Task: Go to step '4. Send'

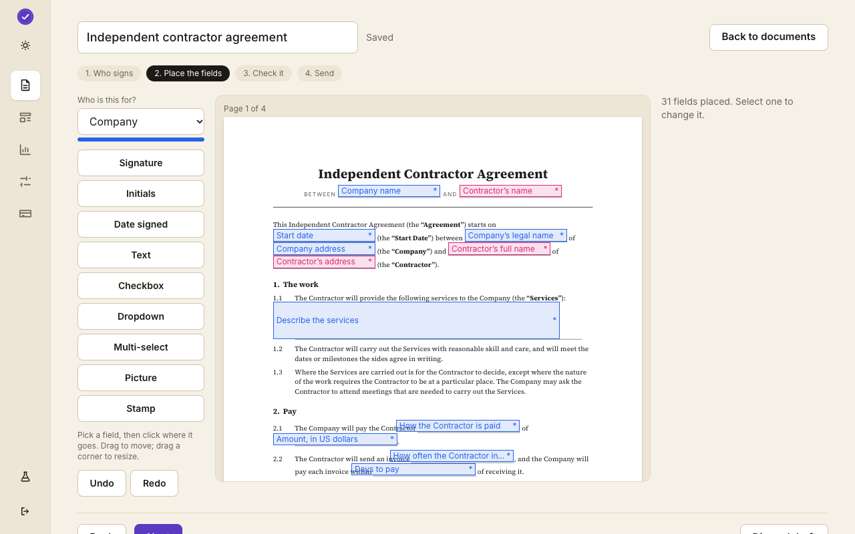Action: point(319,73)
